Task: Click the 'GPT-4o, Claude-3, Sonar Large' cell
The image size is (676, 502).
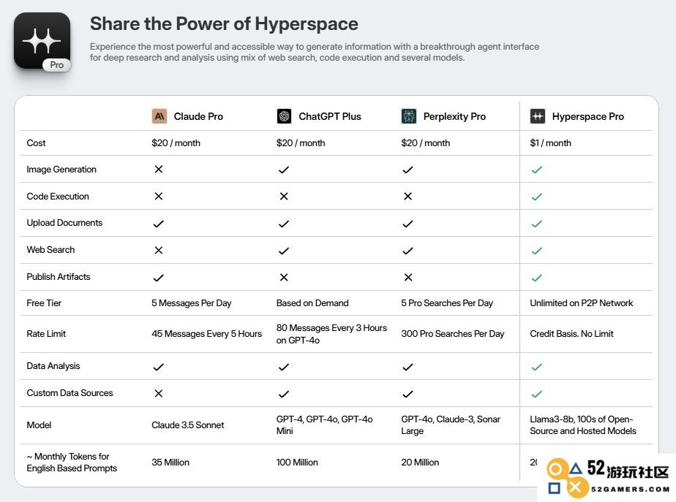Action: click(451, 425)
